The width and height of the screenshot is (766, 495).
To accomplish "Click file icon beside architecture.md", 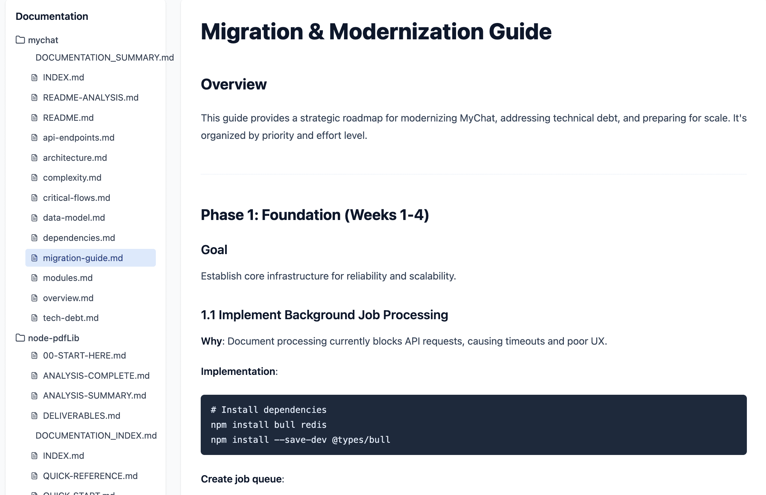I will click(34, 158).
